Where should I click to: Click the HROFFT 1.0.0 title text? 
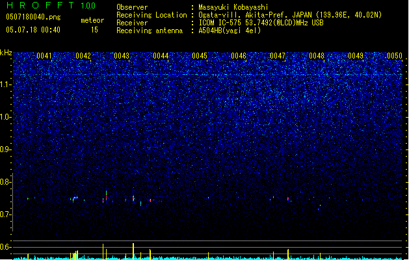click(51, 5)
